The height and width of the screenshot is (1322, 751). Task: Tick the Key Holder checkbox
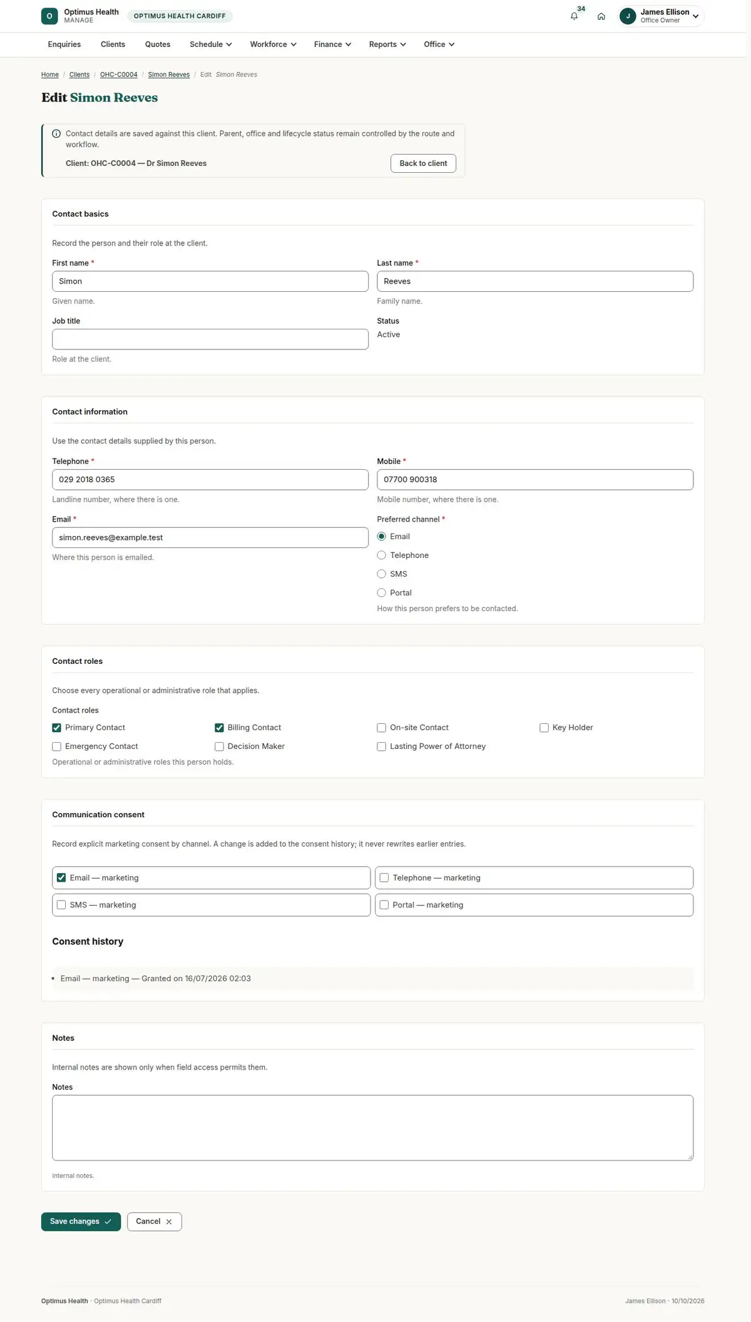click(x=544, y=728)
